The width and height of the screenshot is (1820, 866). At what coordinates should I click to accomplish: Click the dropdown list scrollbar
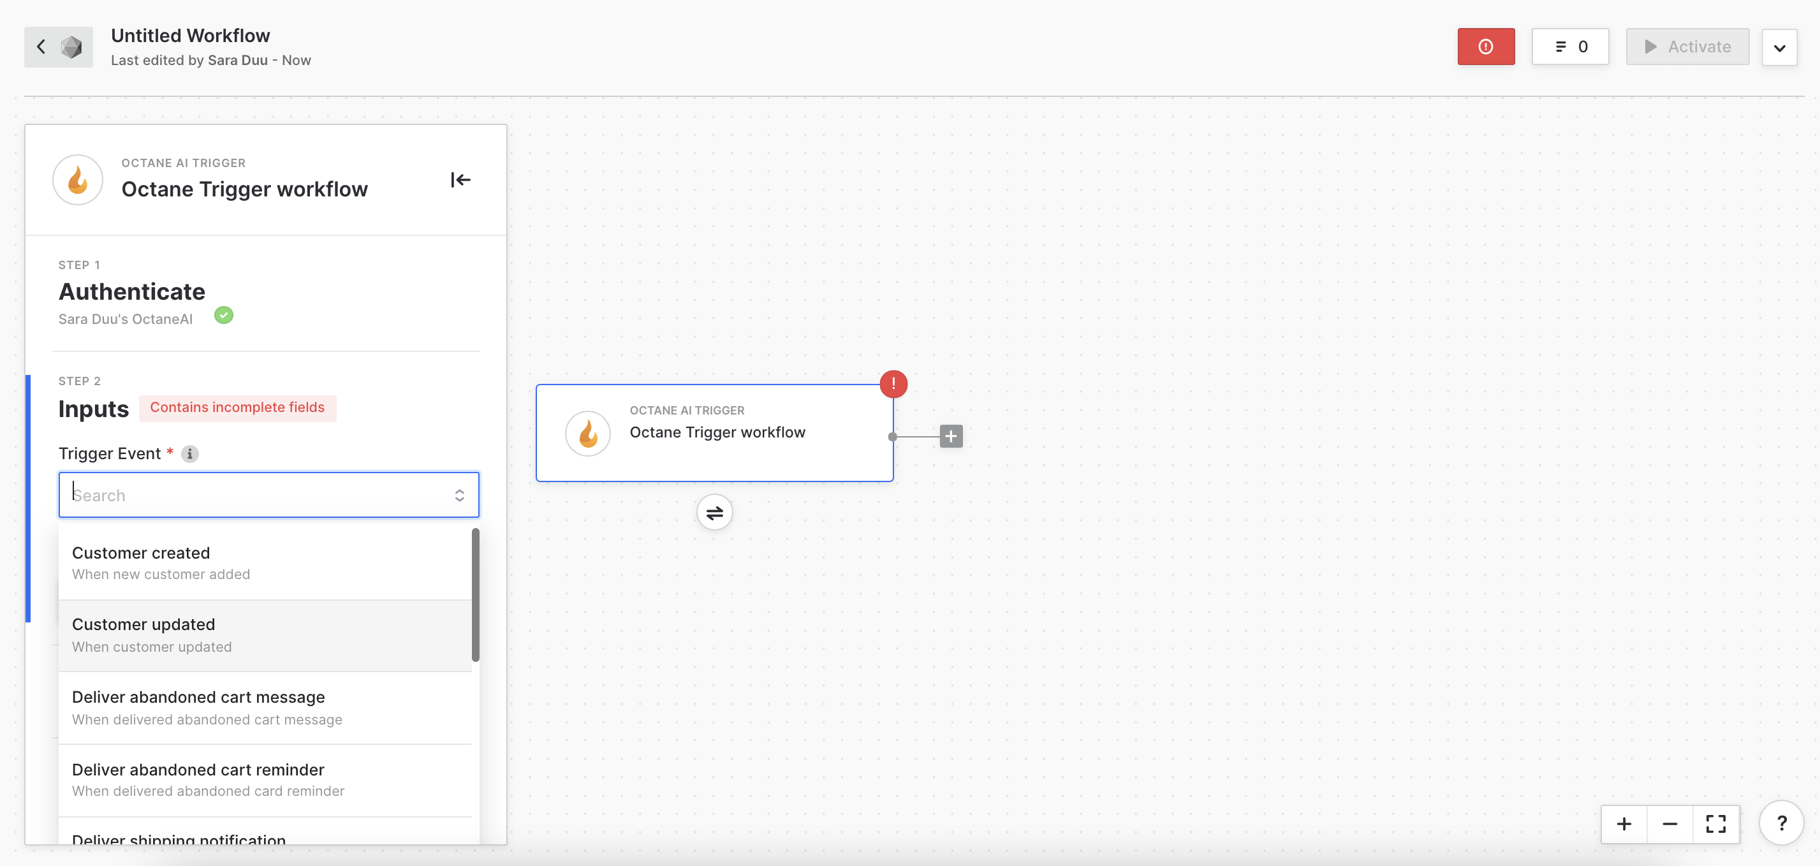click(476, 595)
